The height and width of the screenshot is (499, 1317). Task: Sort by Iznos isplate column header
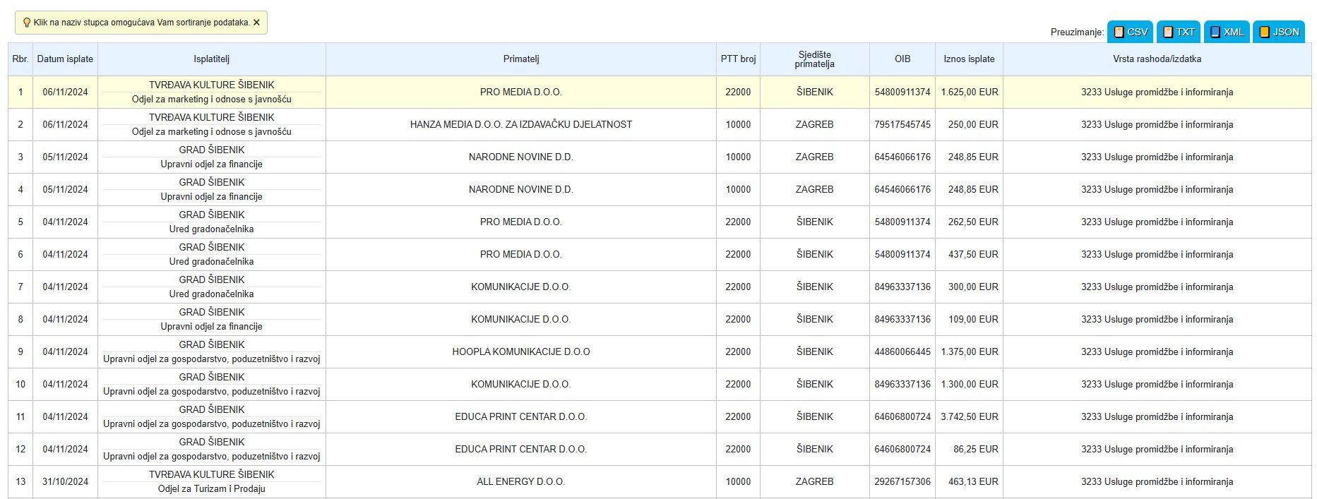tap(969, 59)
